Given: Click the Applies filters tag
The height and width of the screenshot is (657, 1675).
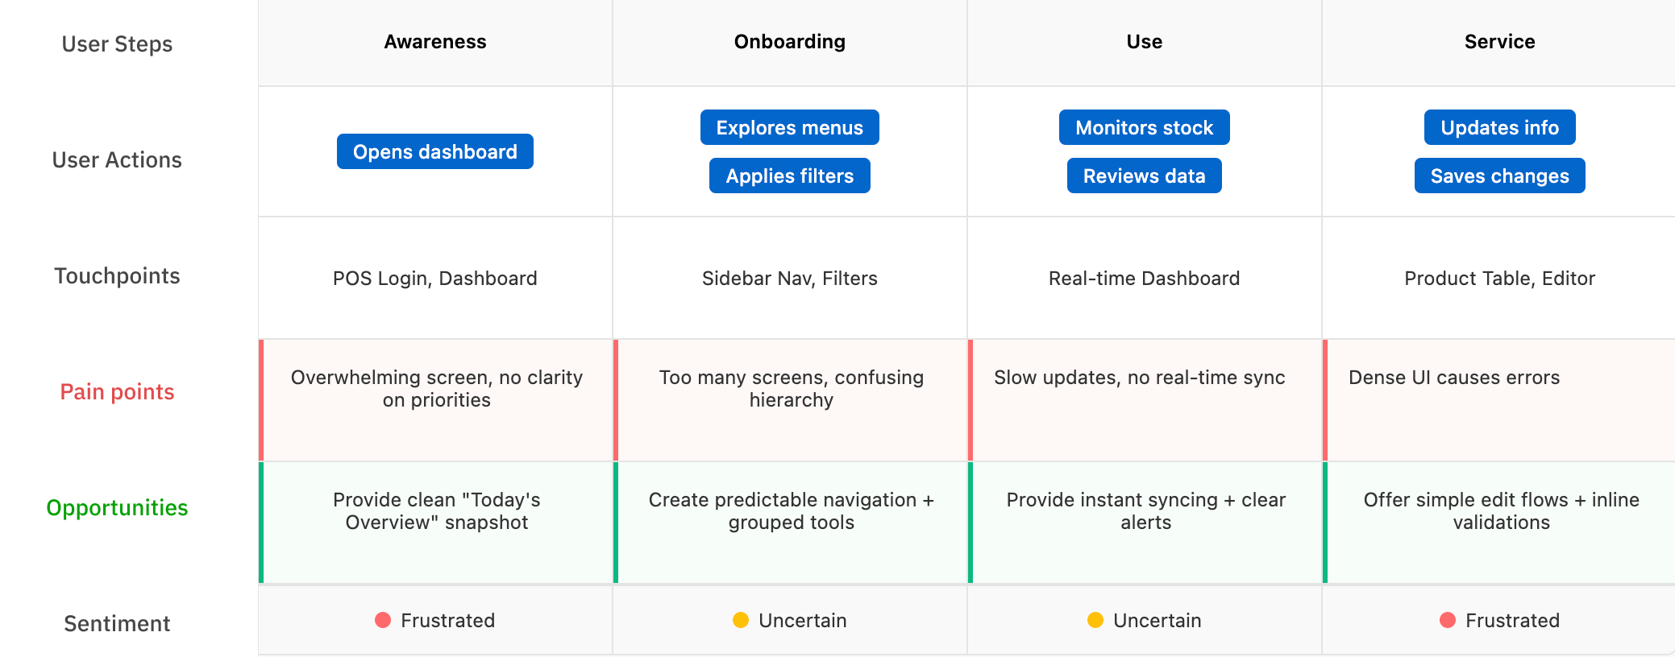Looking at the screenshot, I should [789, 176].
